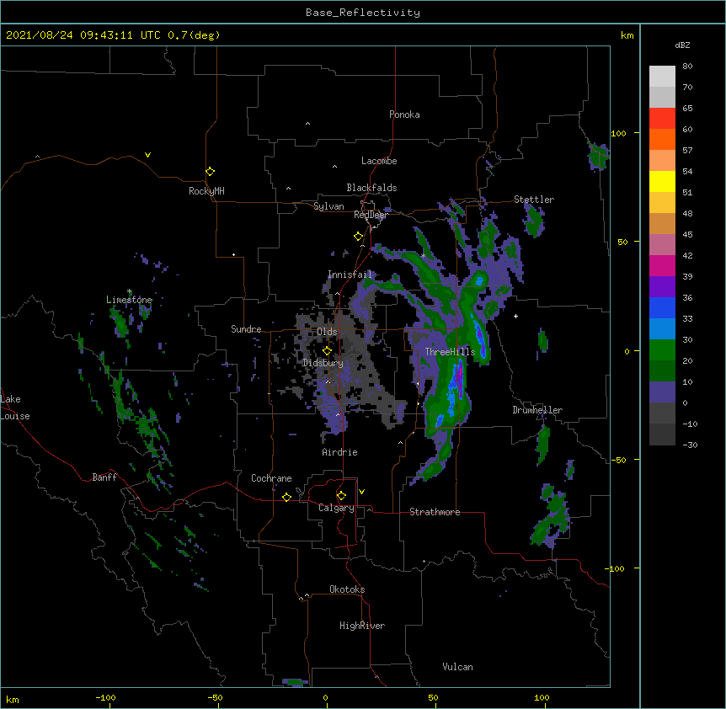
Task: Select the RedDeer city label
Action: point(371,215)
